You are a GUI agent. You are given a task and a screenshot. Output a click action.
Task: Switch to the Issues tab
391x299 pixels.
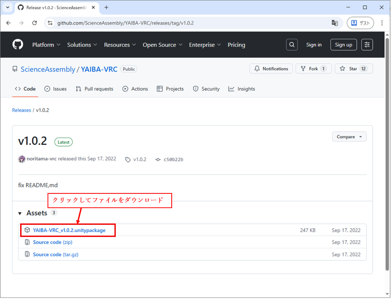55,89
